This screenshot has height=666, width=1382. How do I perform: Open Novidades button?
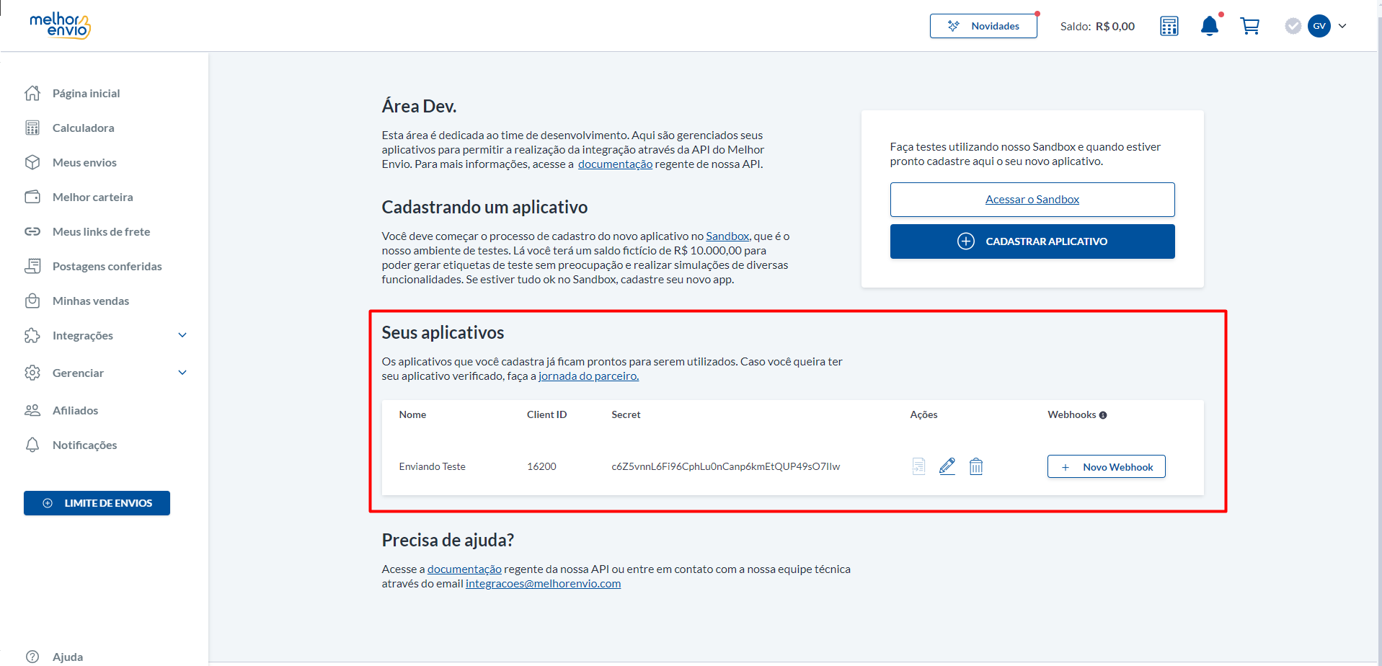tap(983, 26)
